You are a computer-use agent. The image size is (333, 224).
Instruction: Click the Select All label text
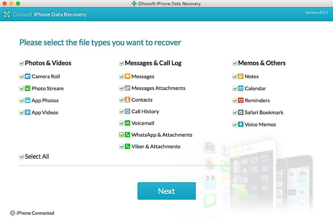click(37, 156)
